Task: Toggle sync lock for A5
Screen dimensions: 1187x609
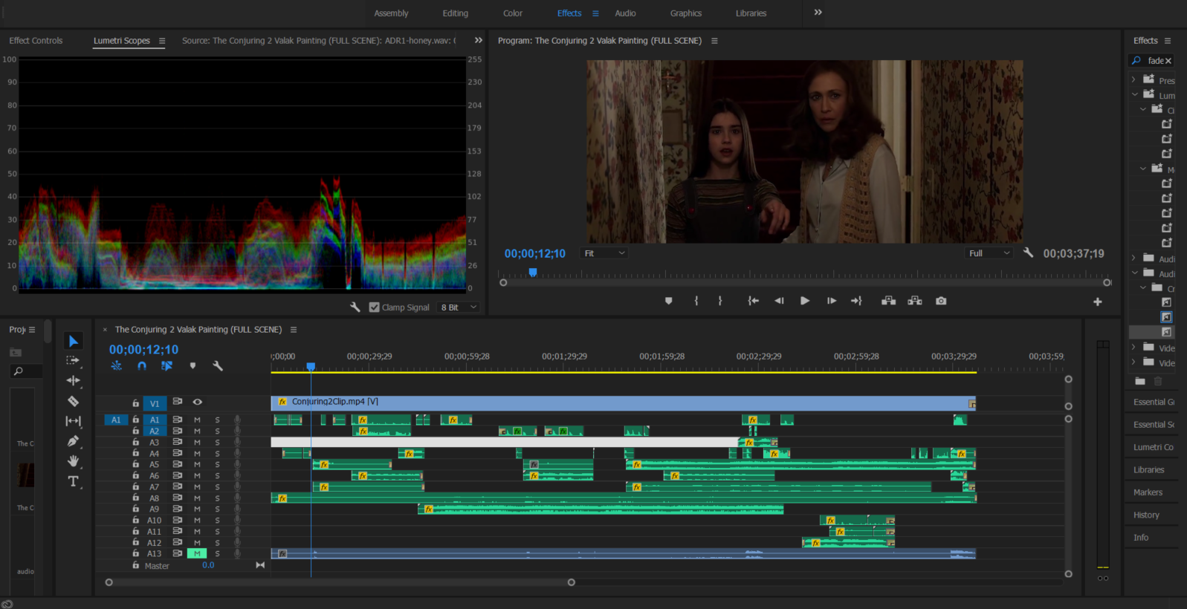Action: 178,464
